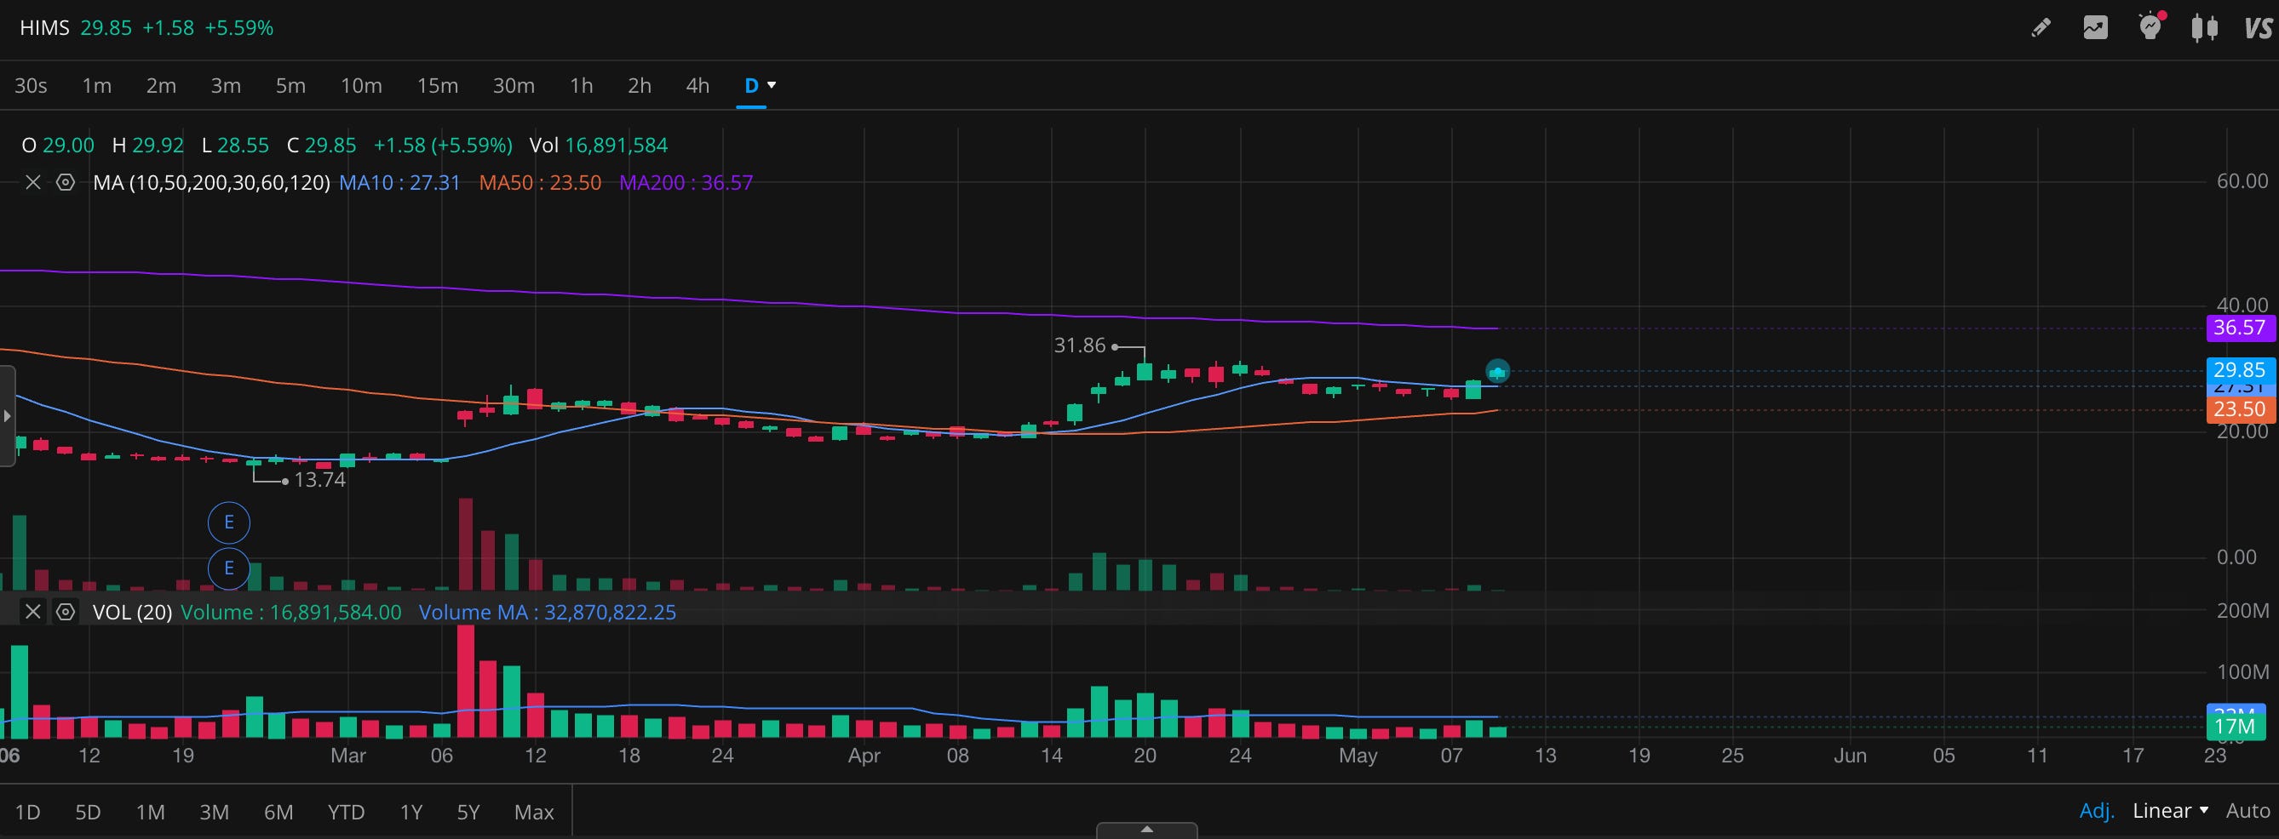Open MA (10,50,200,30,60,120) settings label
2279x839 pixels.
pyautogui.click(x=211, y=183)
